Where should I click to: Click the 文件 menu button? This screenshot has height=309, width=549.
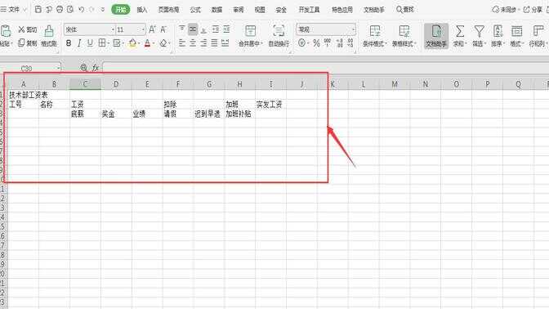(x=14, y=10)
